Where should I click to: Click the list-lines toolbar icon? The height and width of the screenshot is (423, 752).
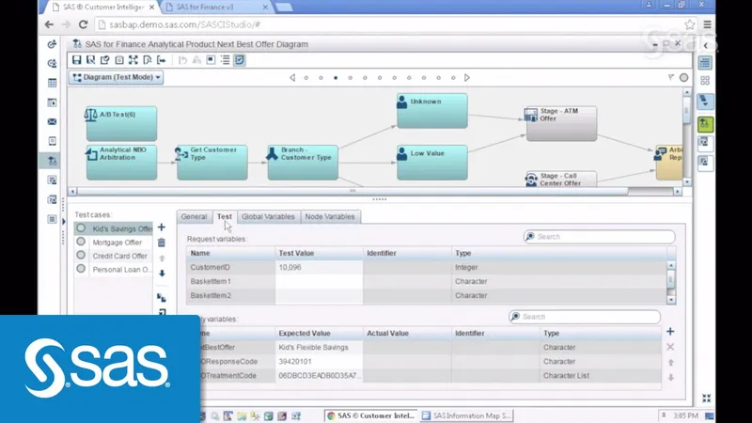point(225,60)
